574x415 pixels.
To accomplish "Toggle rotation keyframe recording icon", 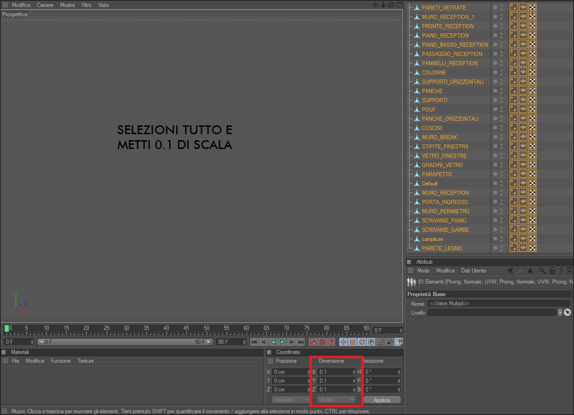I will (x=362, y=342).
